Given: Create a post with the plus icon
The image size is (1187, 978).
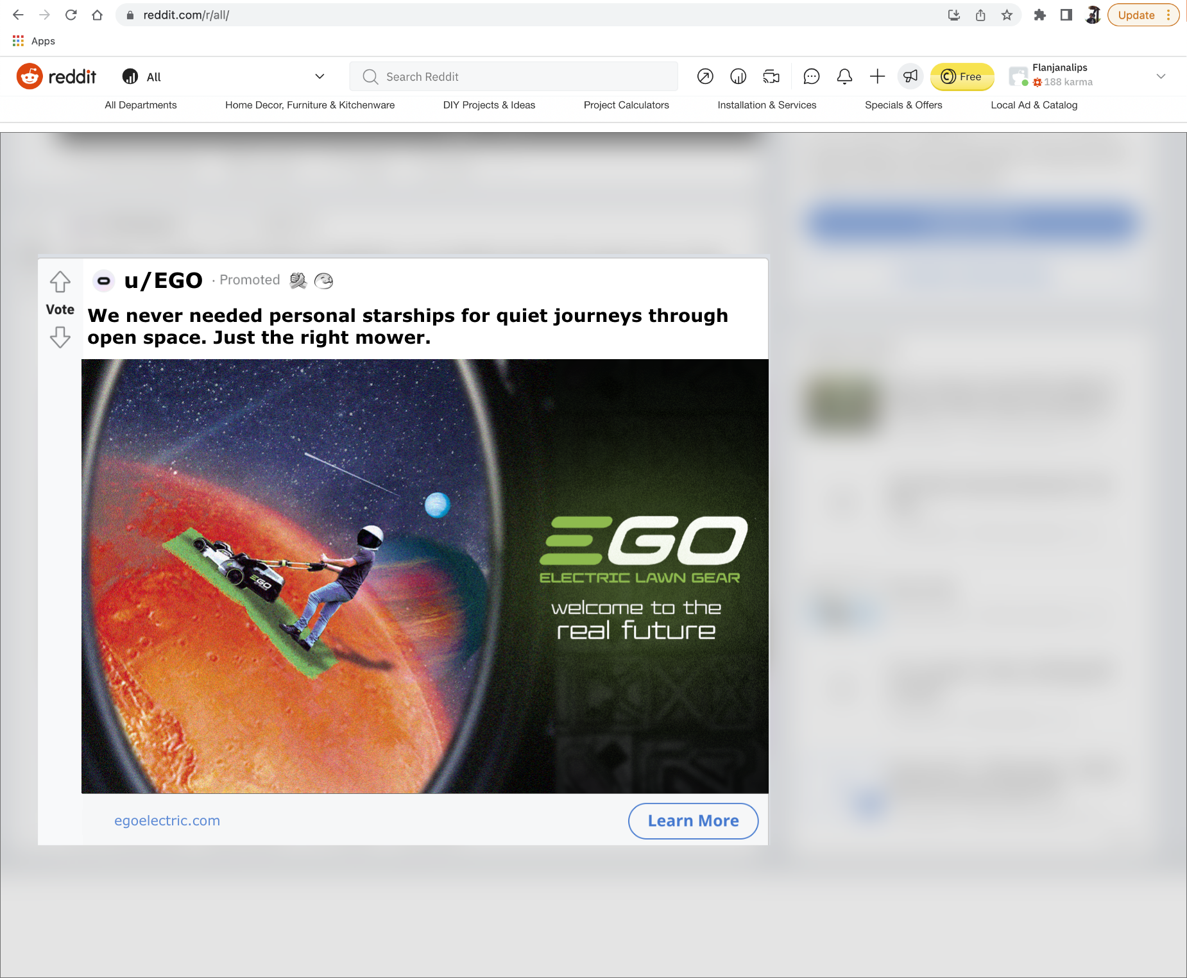Looking at the screenshot, I should tap(877, 76).
